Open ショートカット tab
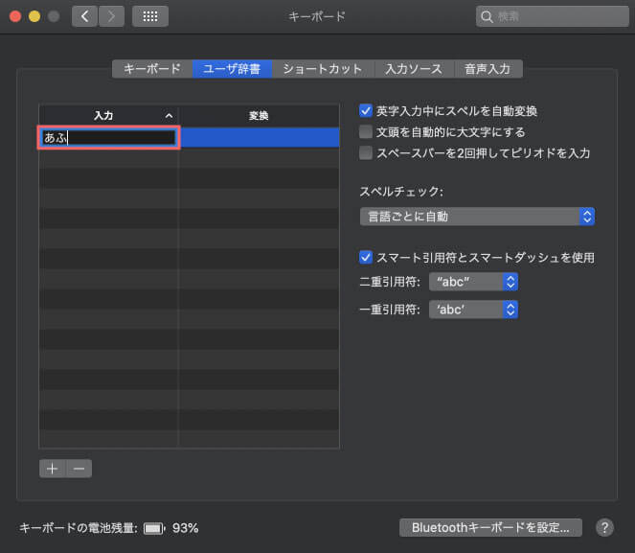The height and width of the screenshot is (553, 635). pyautogui.click(x=323, y=69)
